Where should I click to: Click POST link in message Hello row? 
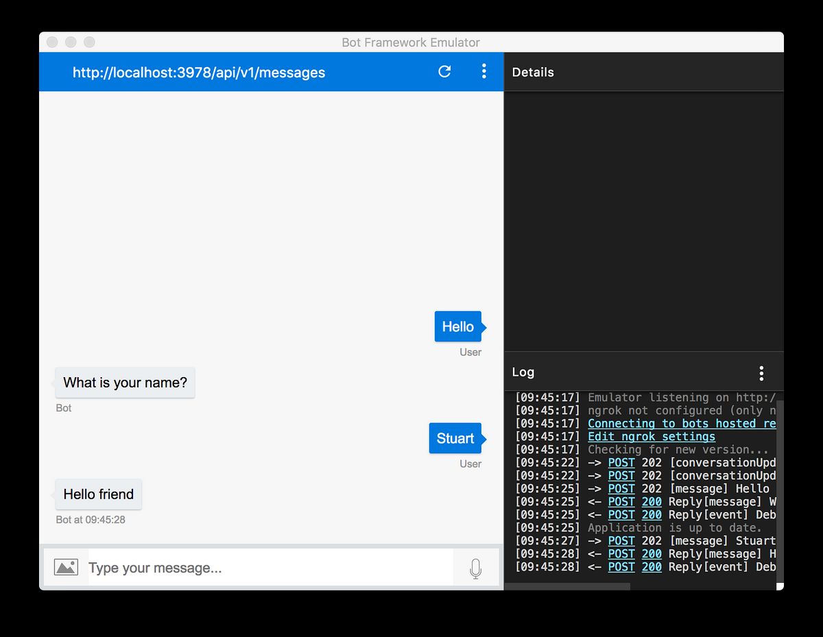(x=621, y=489)
